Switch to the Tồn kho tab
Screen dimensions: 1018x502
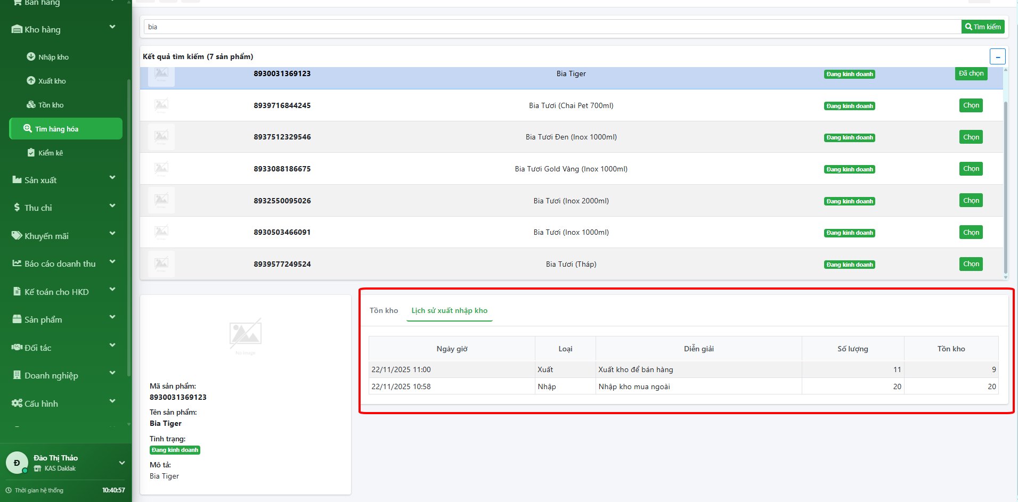tap(384, 310)
